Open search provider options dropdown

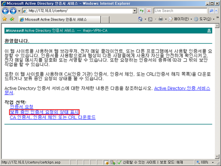point(216,11)
